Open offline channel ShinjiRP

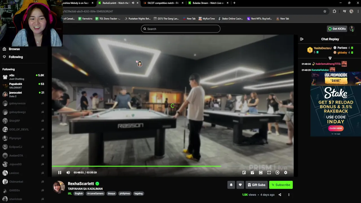24,121
